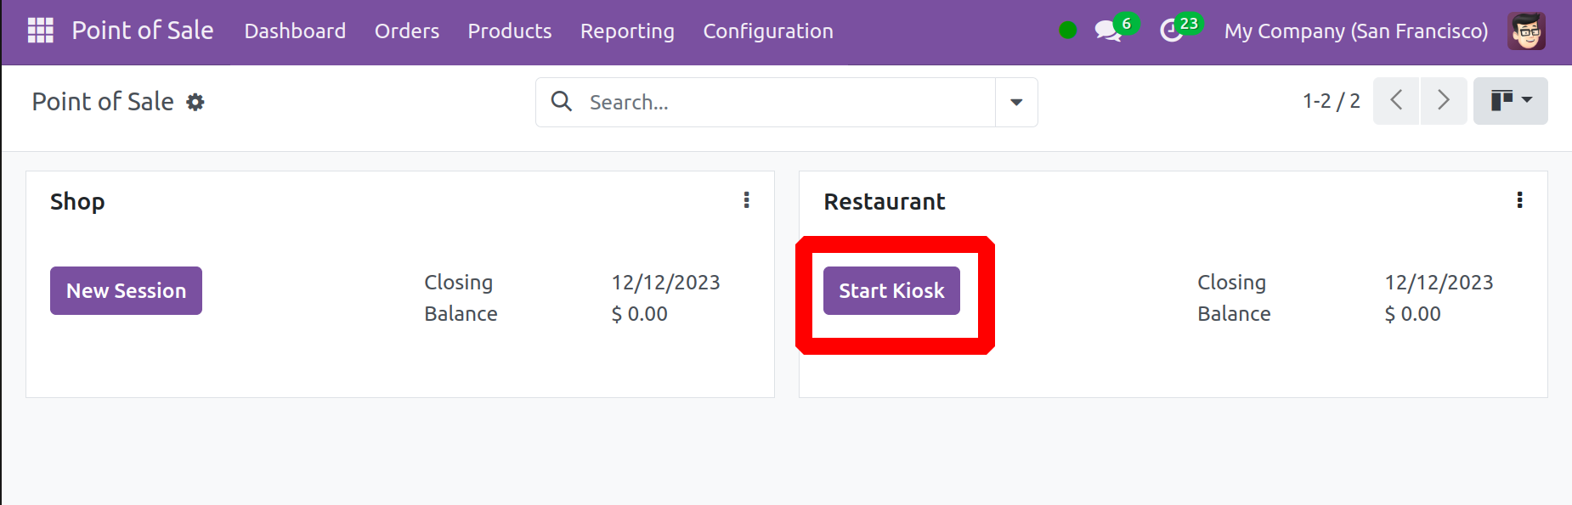Expand the search filter dropdown arrow
The width and height of the screenshot is (1572, 505).
click(x=1016, y=102)
